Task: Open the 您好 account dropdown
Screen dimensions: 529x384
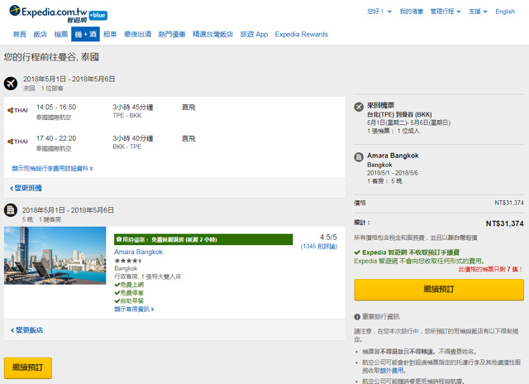Action: coord(379,12)
